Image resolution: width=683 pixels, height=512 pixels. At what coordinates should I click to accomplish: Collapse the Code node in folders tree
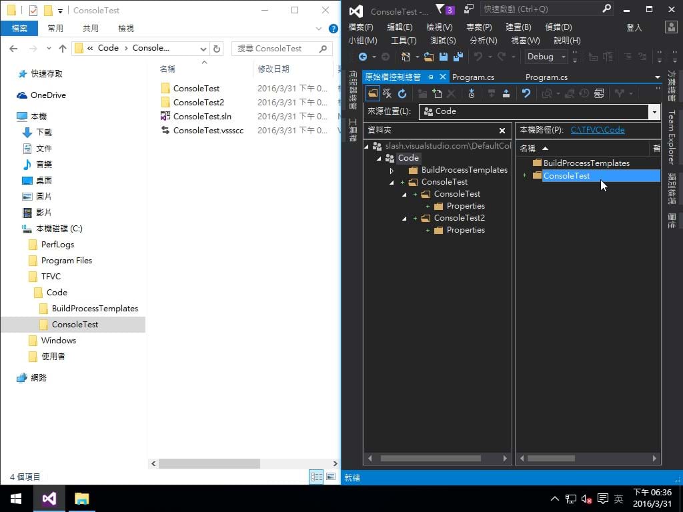click(379, 159)
